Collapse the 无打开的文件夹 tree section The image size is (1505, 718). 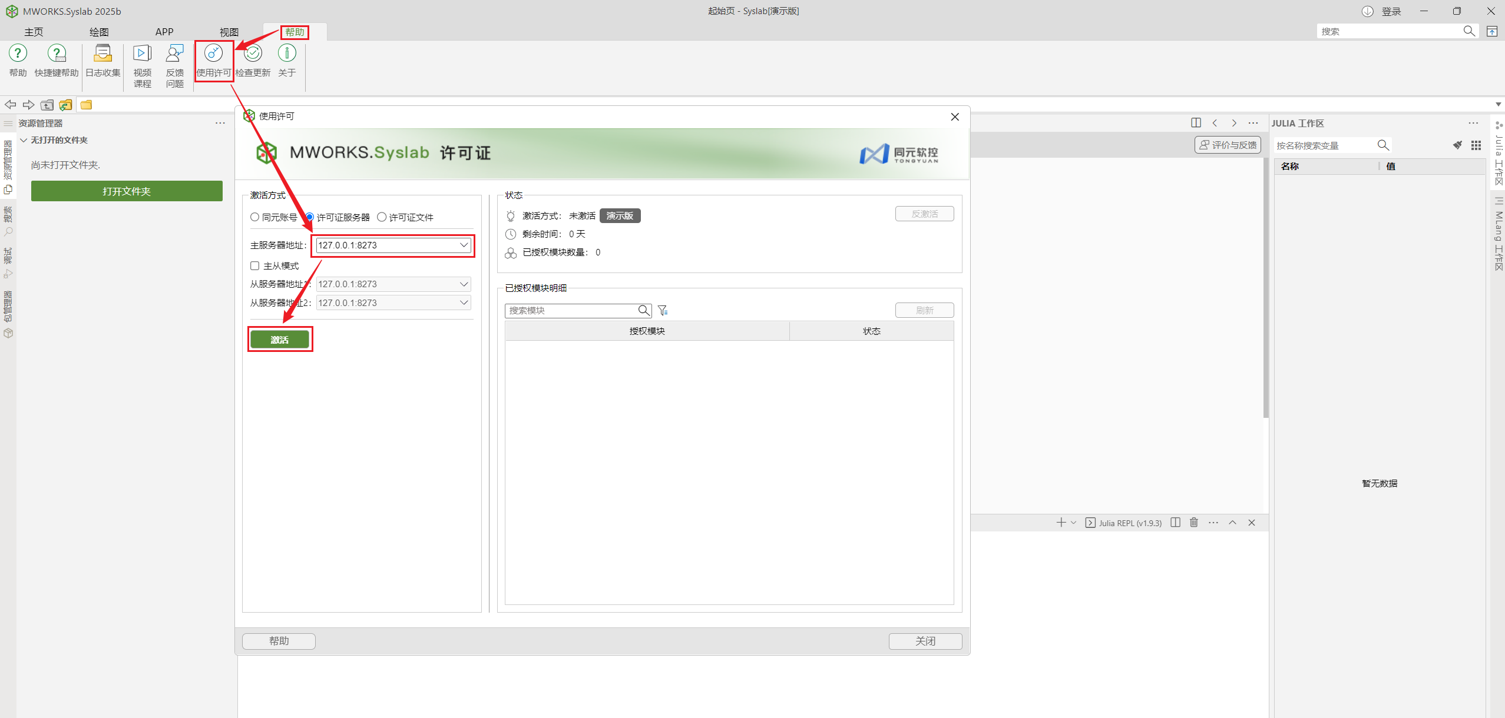[24, 140]
